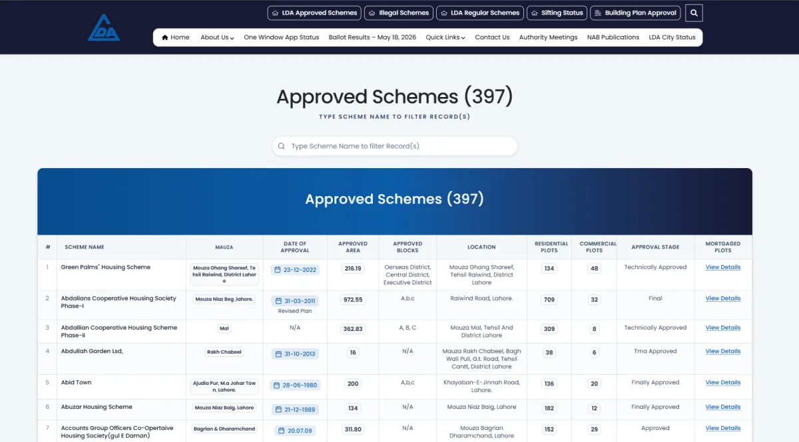Click calendar icon beside date 31-10-2013

[x=278, y=354]
